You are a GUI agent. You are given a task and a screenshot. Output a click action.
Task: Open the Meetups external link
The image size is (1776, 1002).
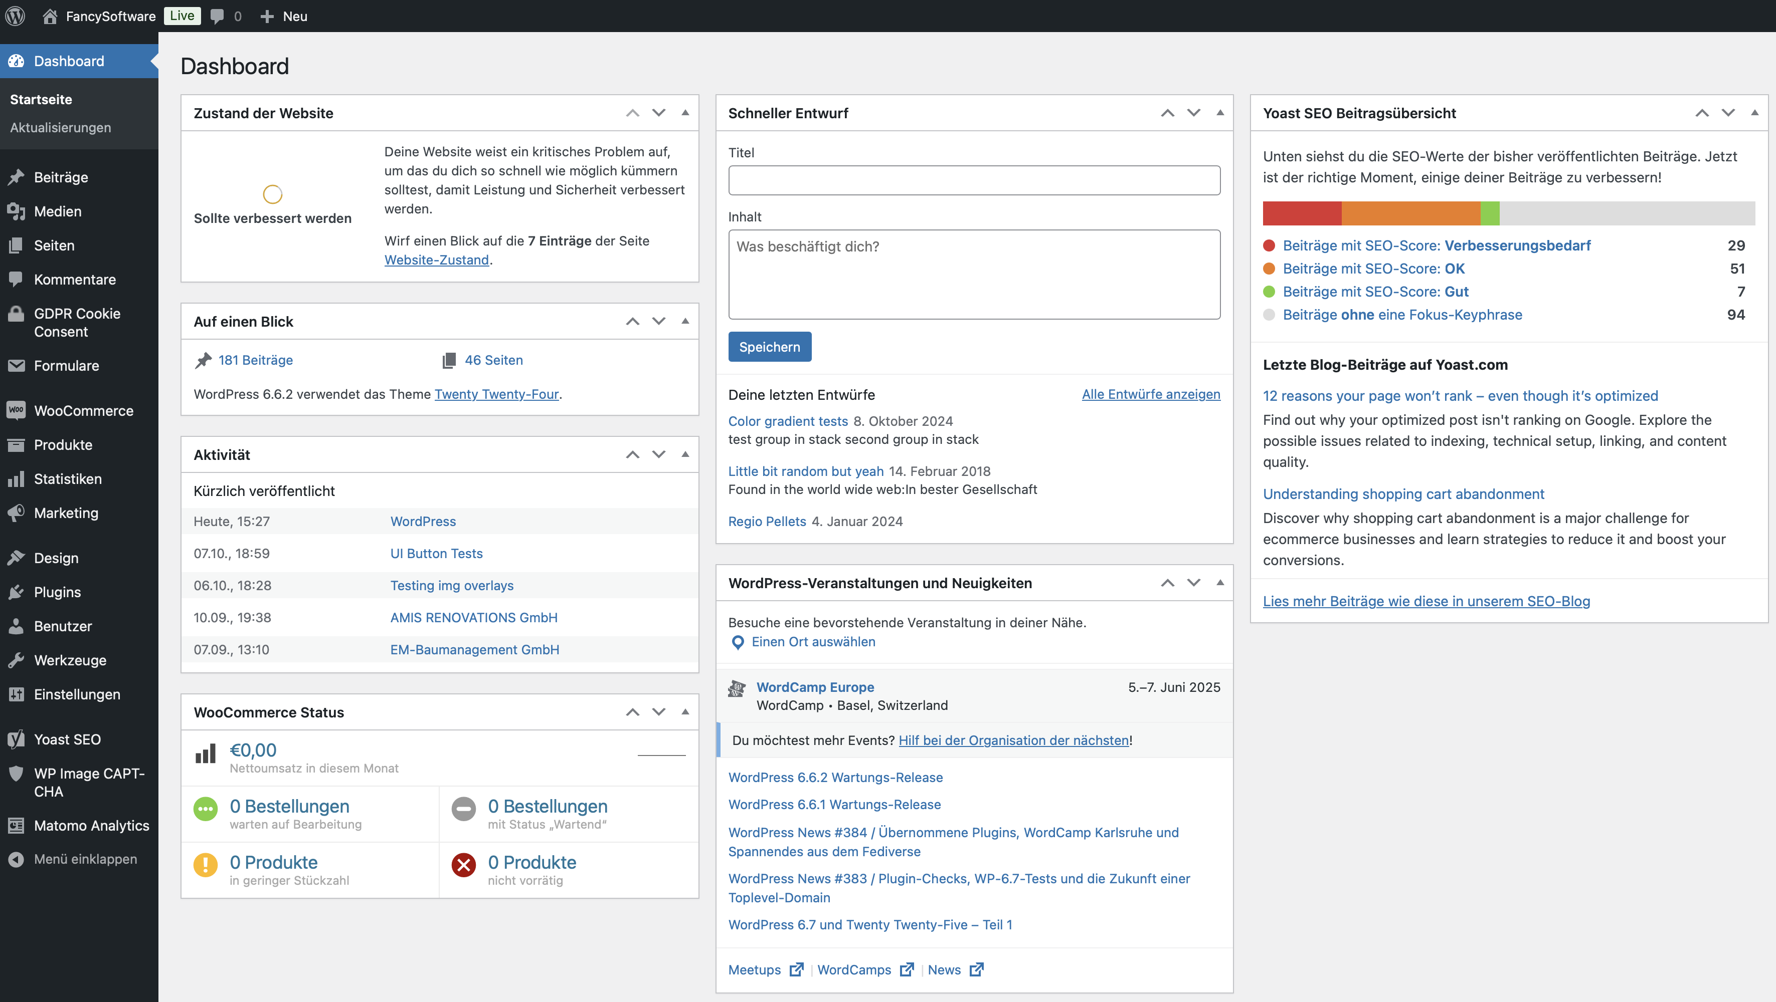click(x=765, y=969)
